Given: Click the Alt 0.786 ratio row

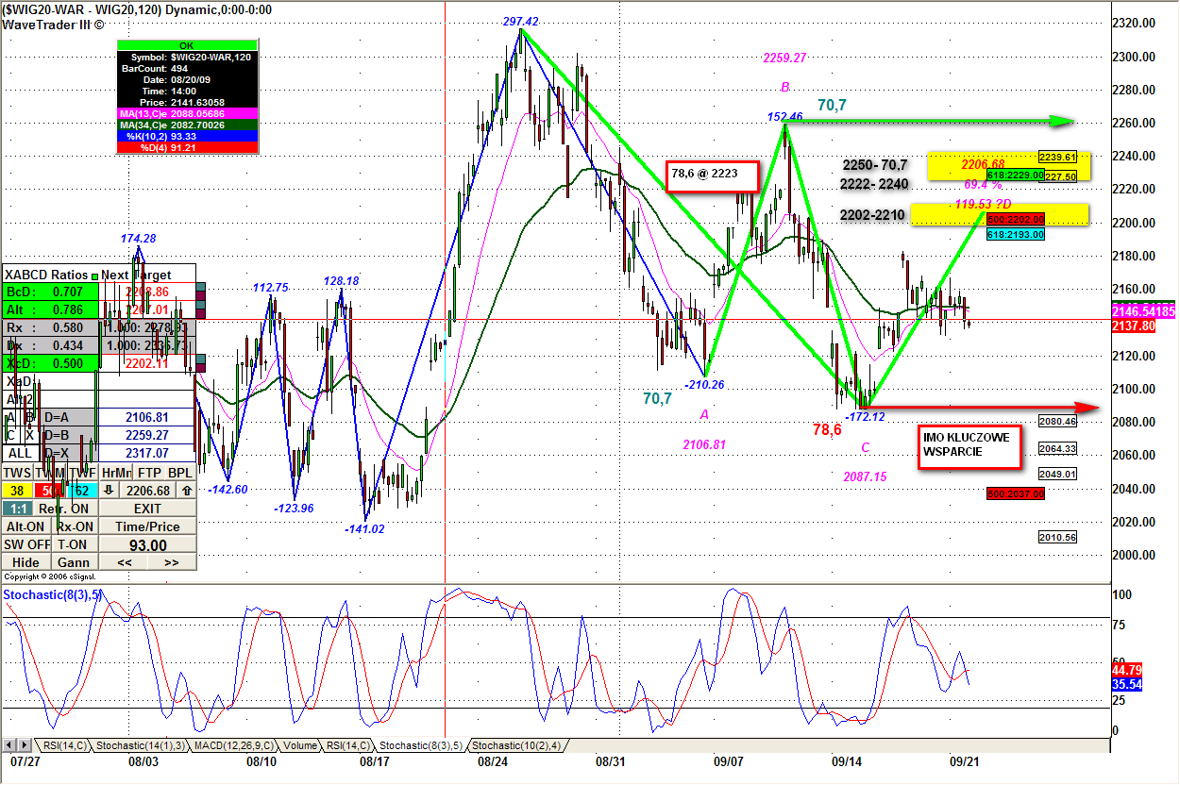Looking at the screenshot, I should click(x=50, y=309).
